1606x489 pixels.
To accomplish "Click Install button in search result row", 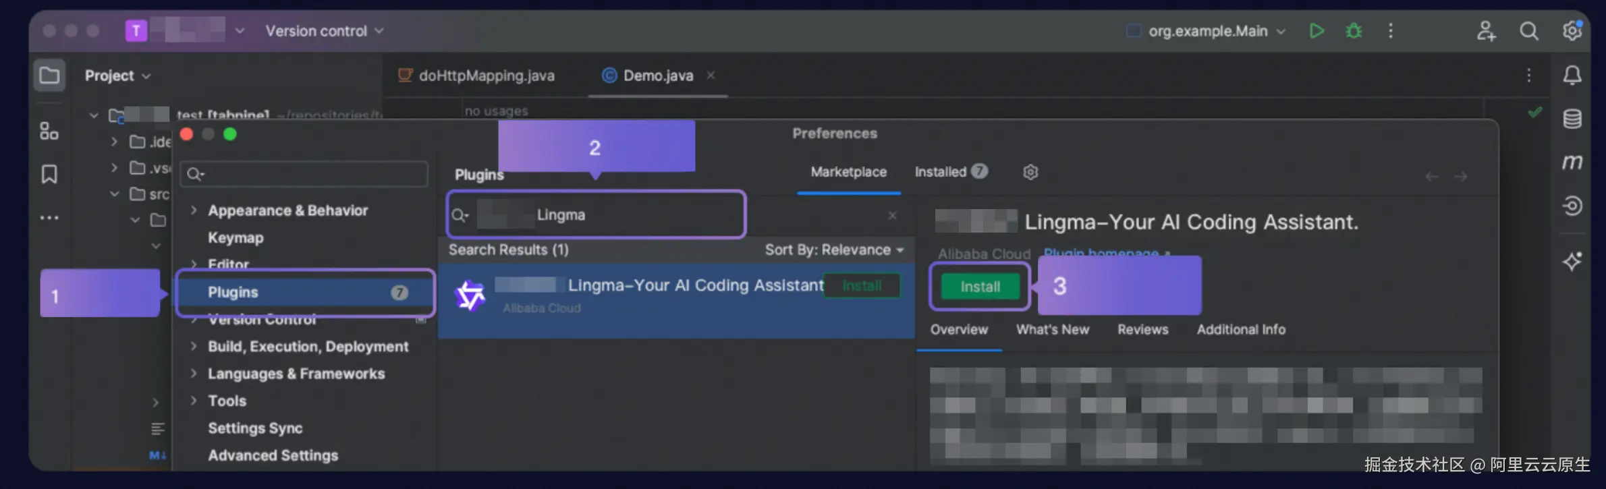I will [862, 286].
